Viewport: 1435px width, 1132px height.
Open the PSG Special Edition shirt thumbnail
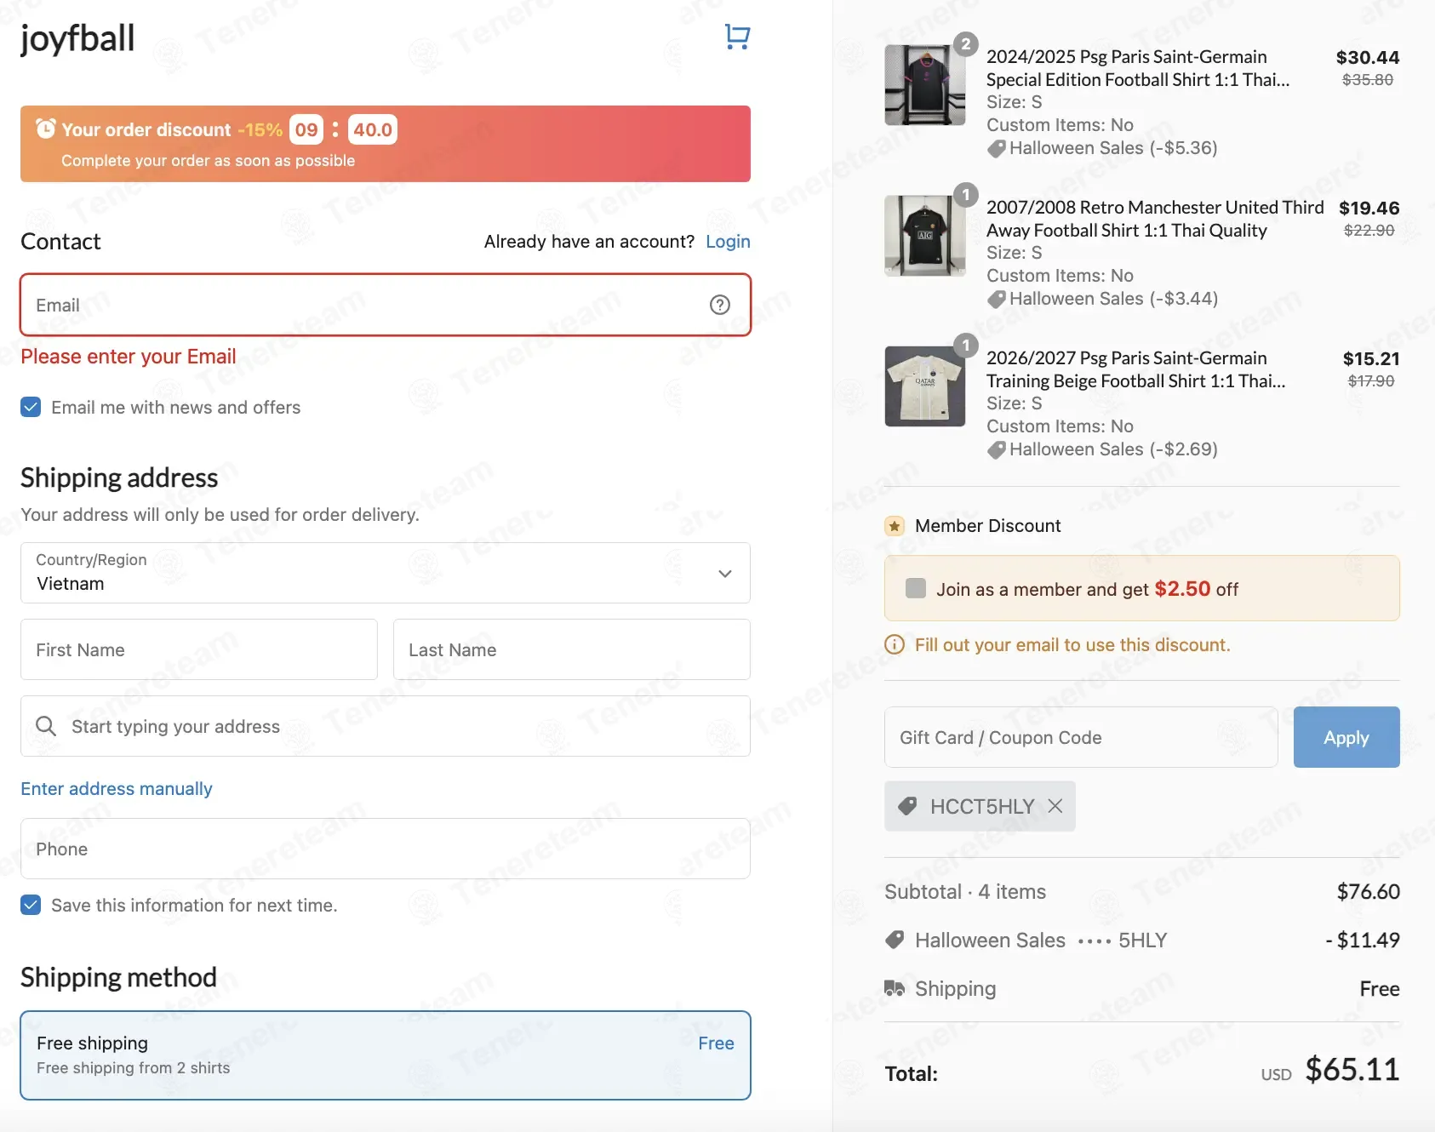925,85
